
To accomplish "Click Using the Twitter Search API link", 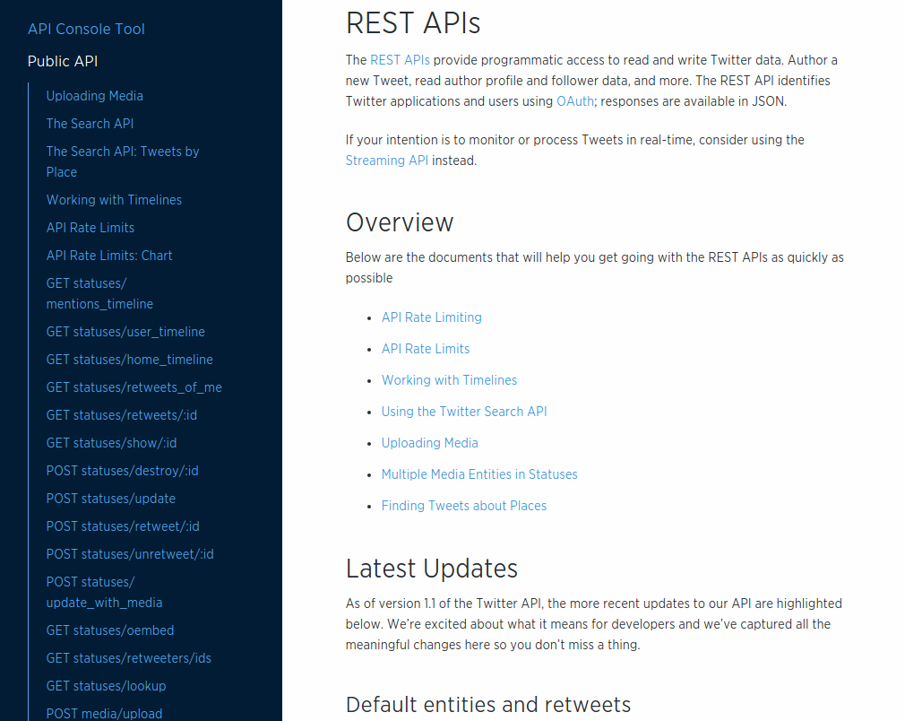I will [x=464, y=412].
